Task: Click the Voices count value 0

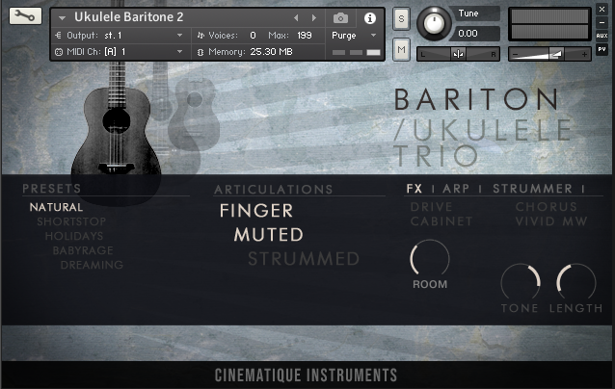Action: (253, 36)
